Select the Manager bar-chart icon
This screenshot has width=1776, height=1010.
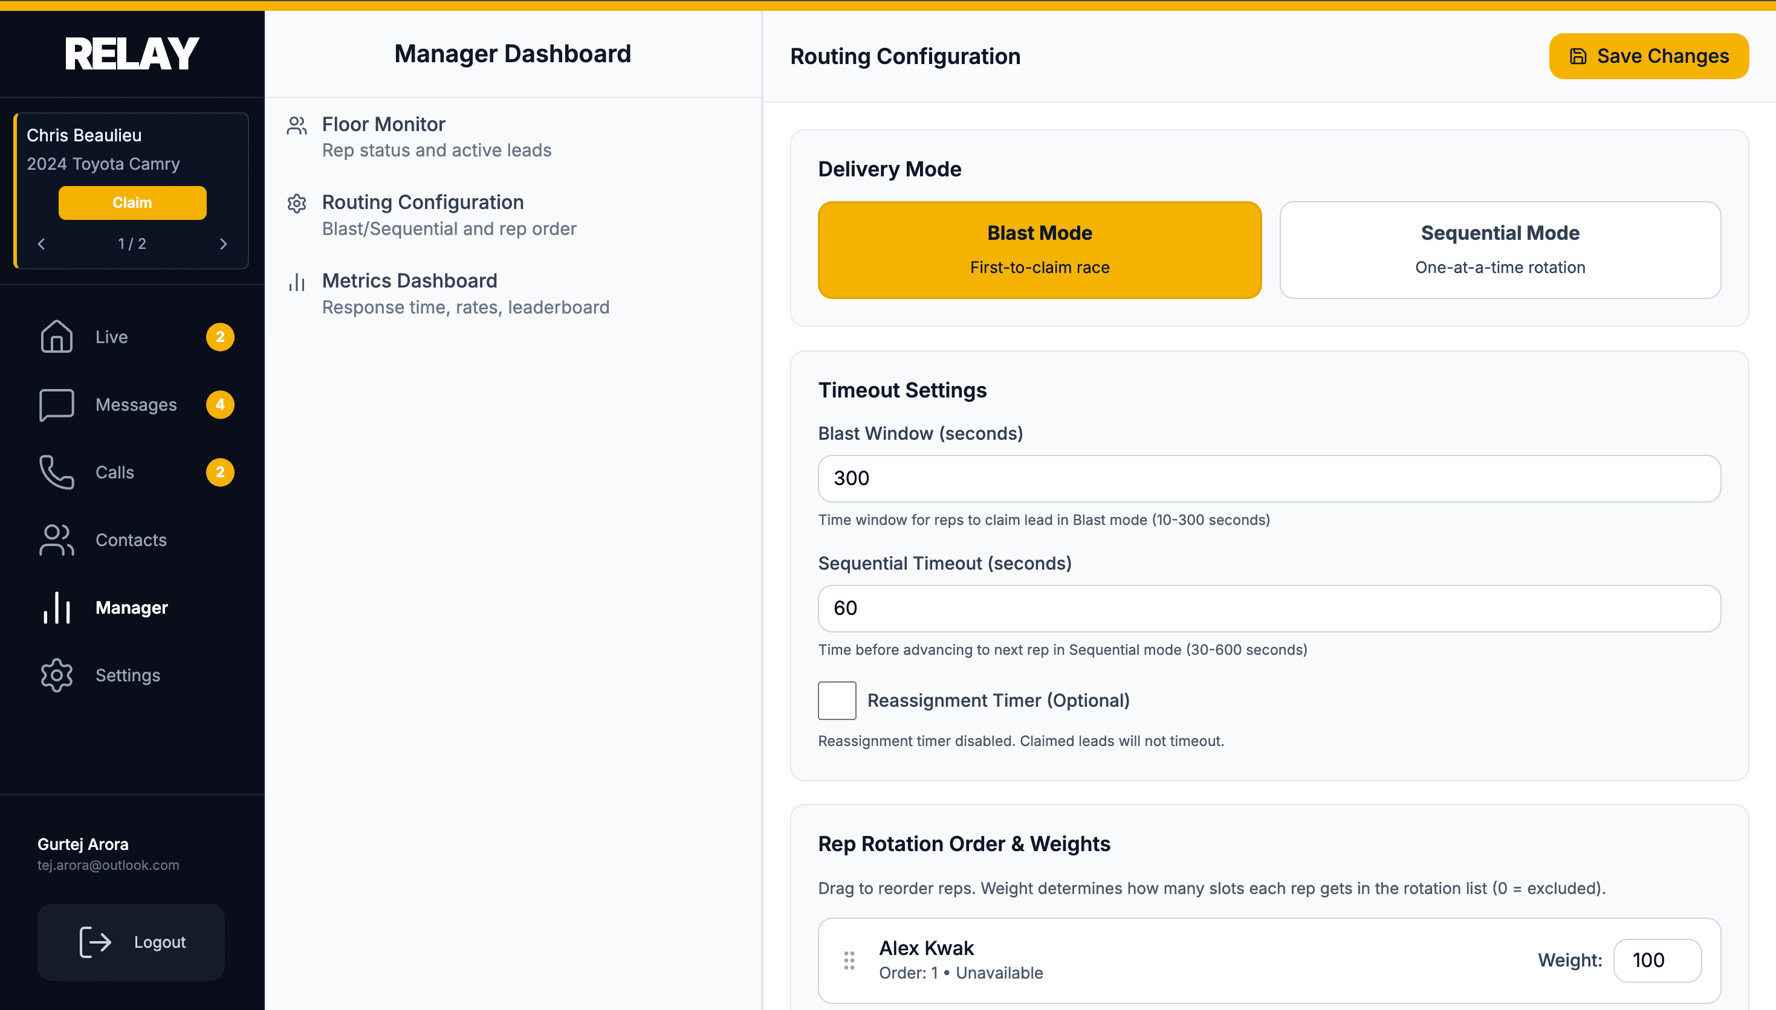coord(56,608)
